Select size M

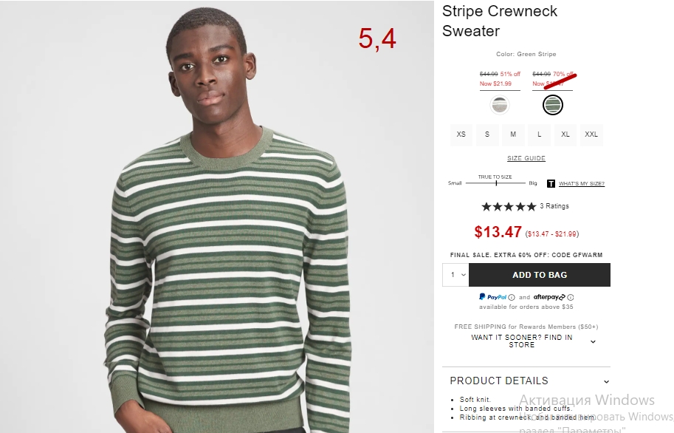click(x=513, y=134)
